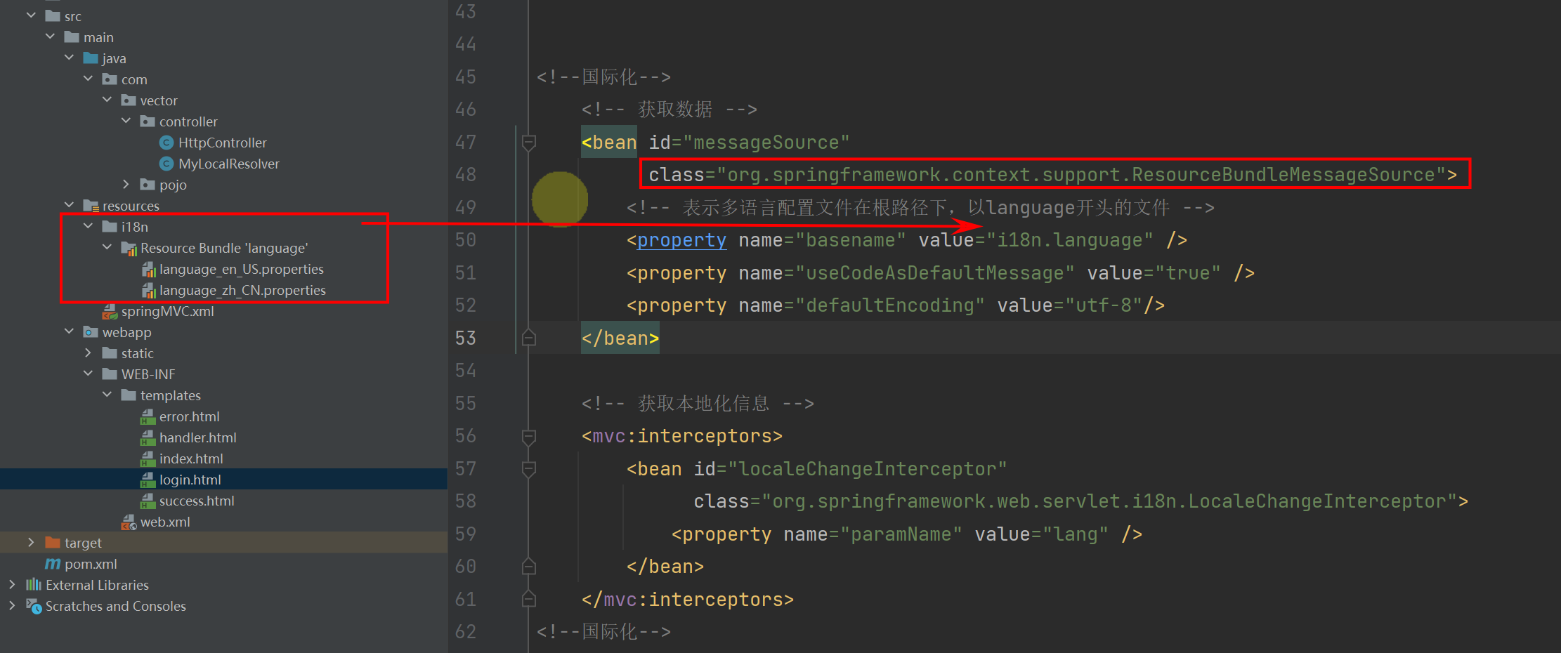Collapse the java folder chevron

69,58
